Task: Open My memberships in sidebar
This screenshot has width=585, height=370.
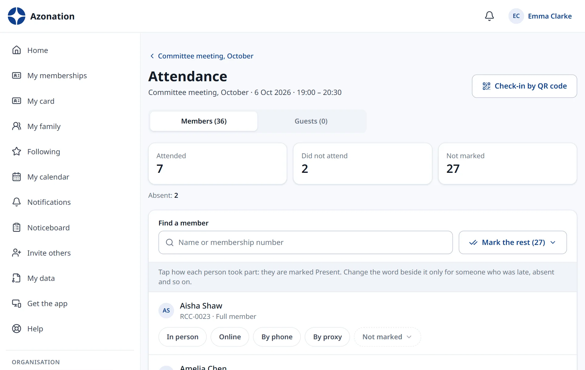Action: pyautogui.click(x=70, y=75)
